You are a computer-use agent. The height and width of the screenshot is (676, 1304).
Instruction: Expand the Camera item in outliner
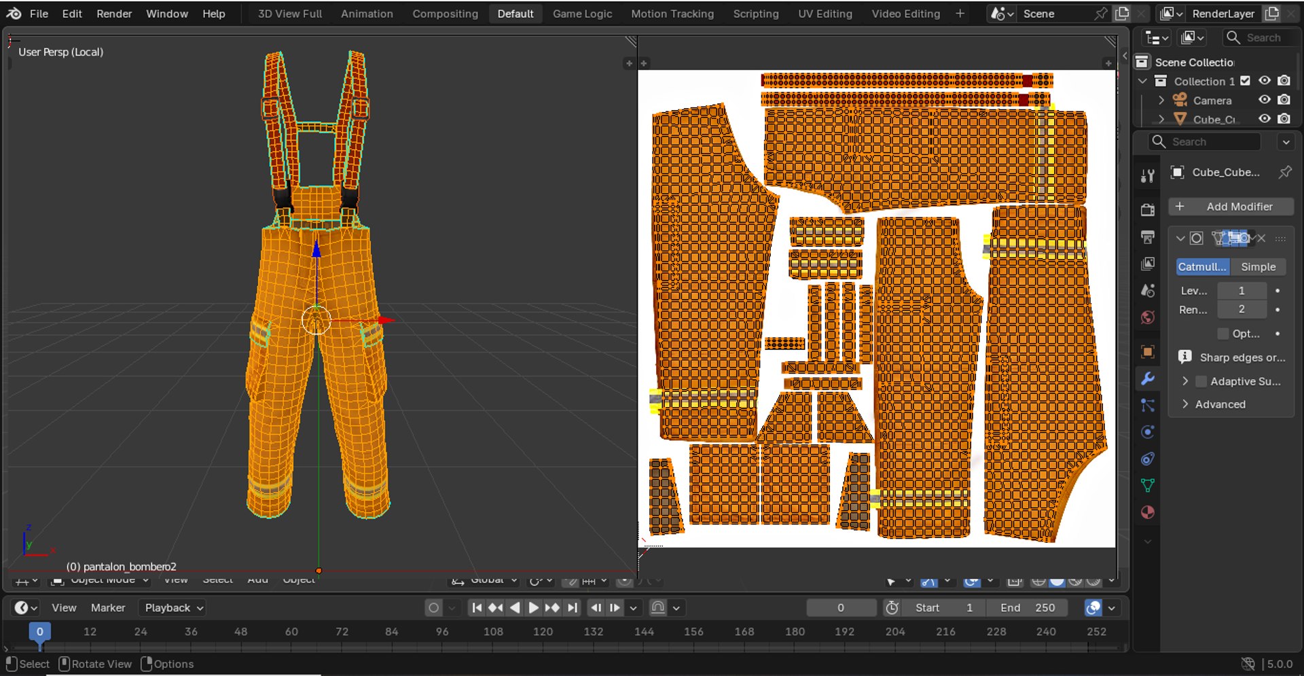(1161, 101)
